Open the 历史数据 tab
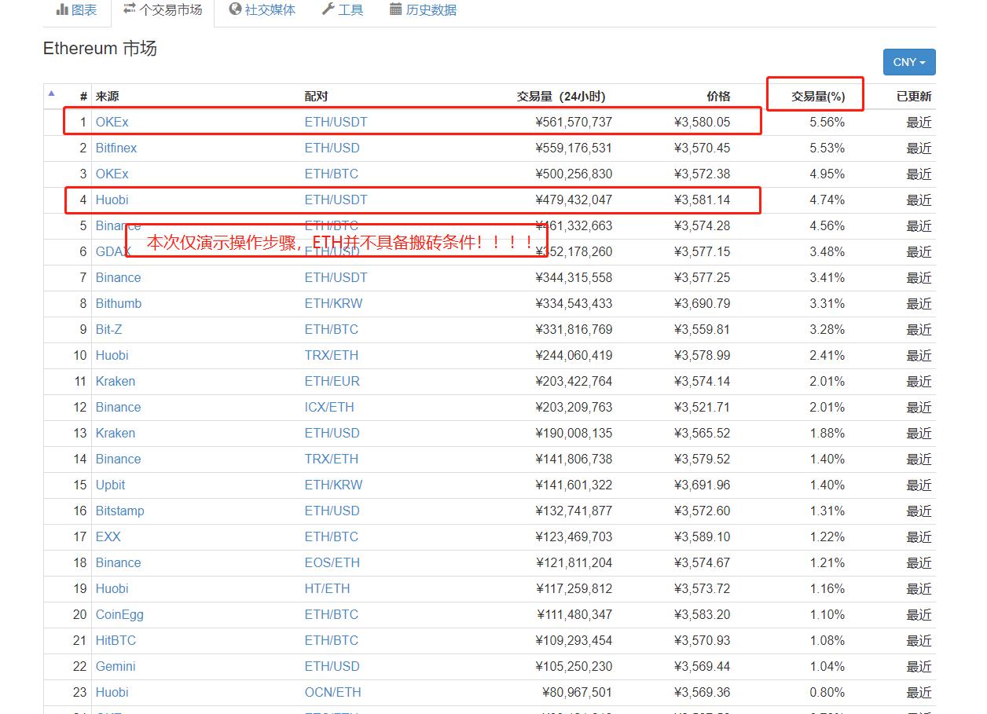Image resolution: width=987 pixels, height=714 pixels. click(423, 10)
